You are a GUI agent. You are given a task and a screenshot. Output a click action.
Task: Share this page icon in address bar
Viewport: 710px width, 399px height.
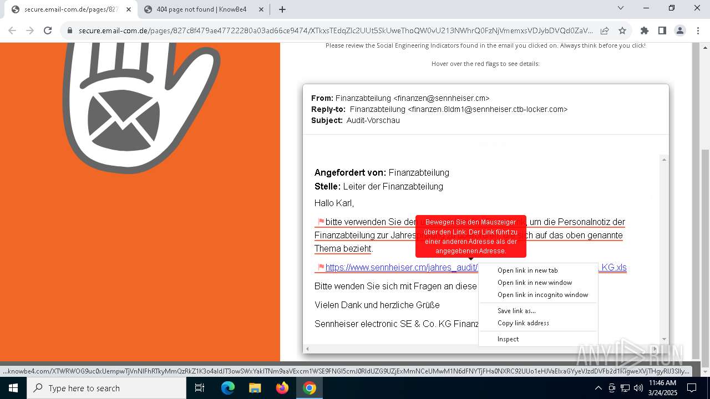(x=605, y=30)
